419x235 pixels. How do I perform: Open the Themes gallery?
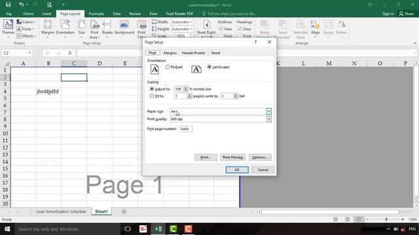(x=8, y=29)
